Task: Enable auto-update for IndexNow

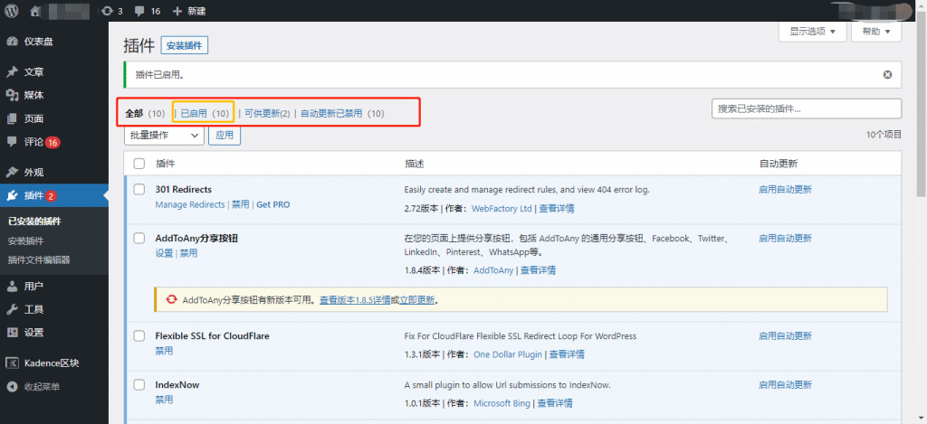Action: pyautogui.click(x=785, y=384)
